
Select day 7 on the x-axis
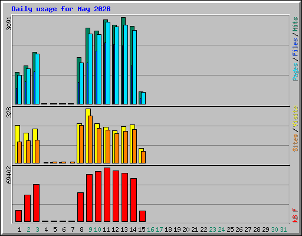[x=73, y=230]
